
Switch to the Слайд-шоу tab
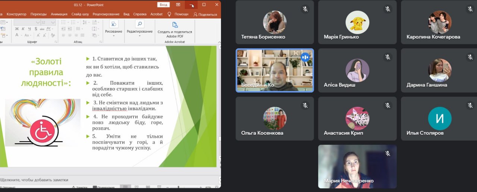(x=80, y=14)
